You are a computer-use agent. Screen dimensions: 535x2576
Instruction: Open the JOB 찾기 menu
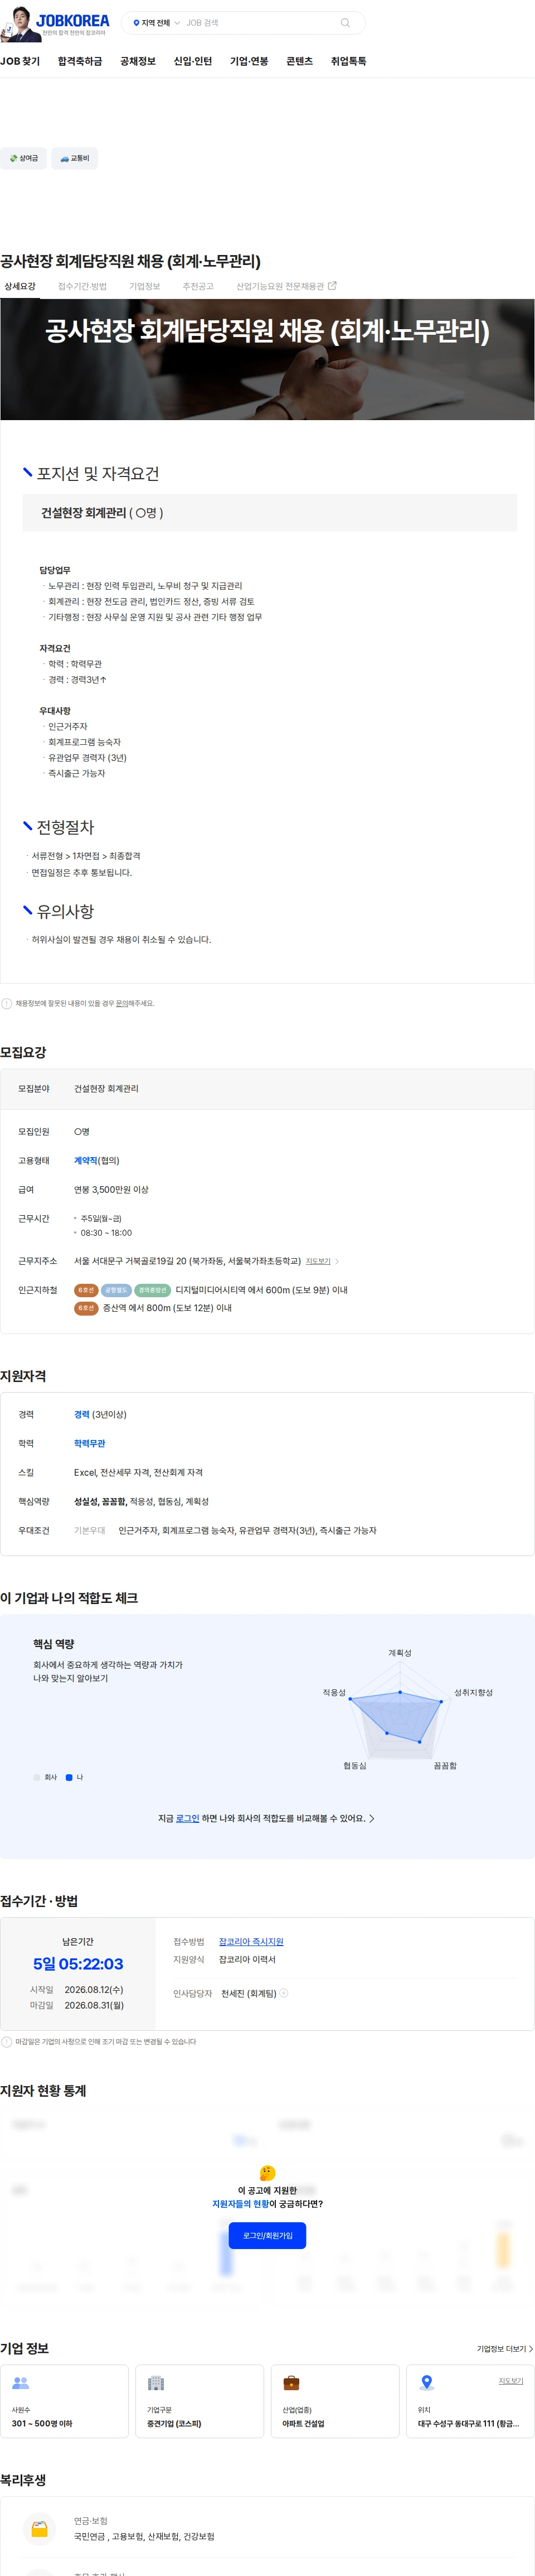coord(20,61)
